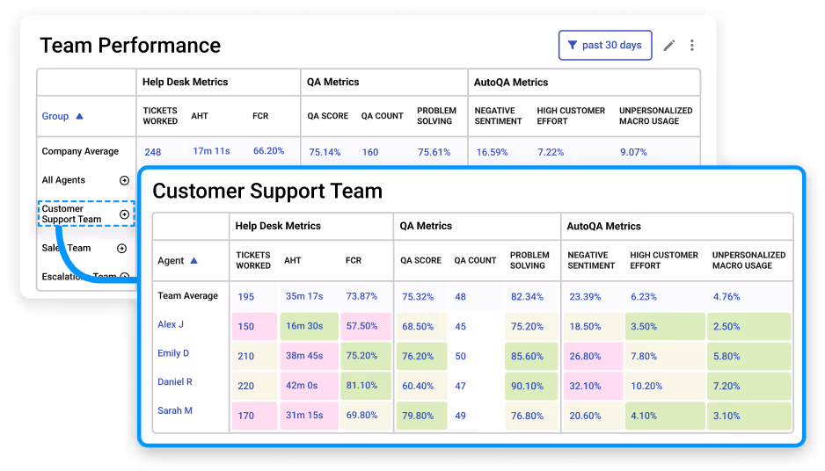Open Daniel R agent link
The height and width of the screenshot is (471, 825).
[175, 381]
